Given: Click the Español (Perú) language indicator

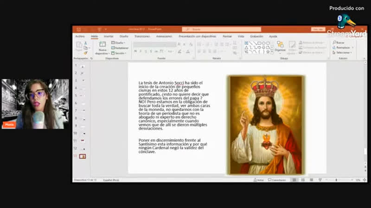Looking at the screenshot, I should click(111, 180).
